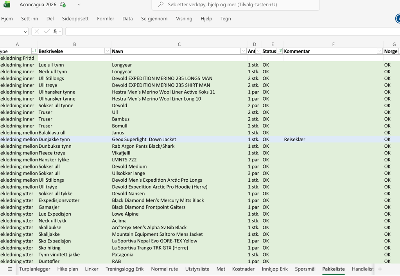Expand the Beskrivelse column filter dropdown

click(108, 51)
